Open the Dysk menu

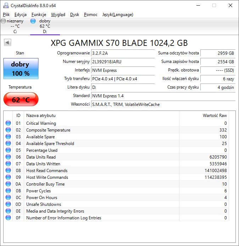tap(74, 15)
